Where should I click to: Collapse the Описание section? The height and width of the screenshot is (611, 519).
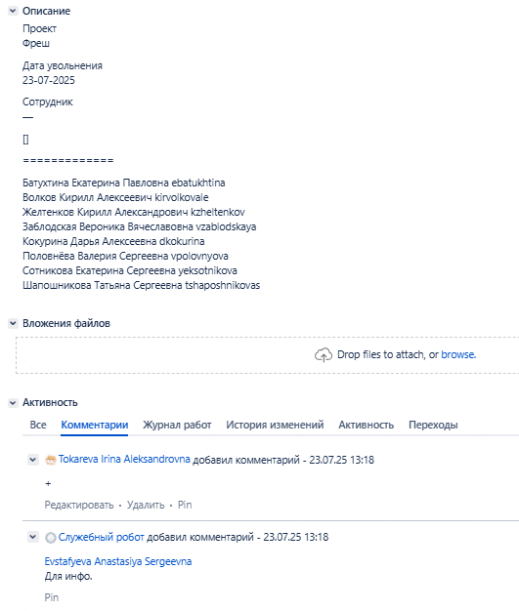[x=13, y=11]
